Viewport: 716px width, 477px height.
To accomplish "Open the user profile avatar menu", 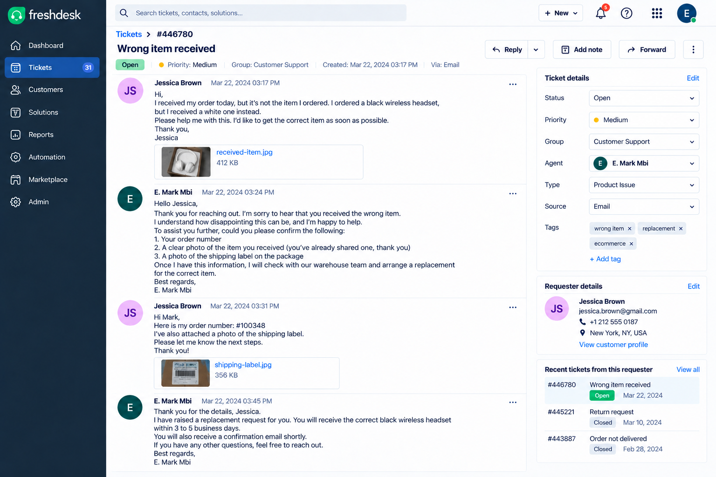I will (x=687, y=13).
